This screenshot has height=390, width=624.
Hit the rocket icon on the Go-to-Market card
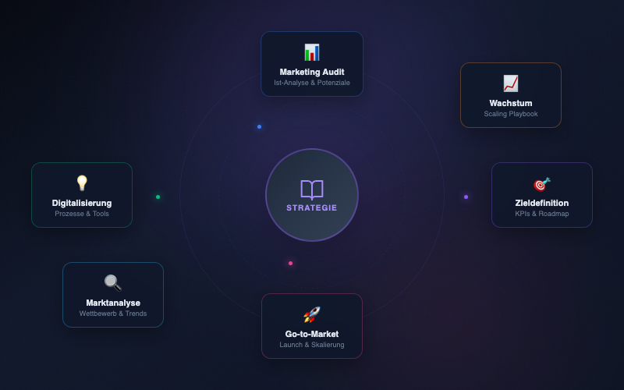tap(312, 314)
